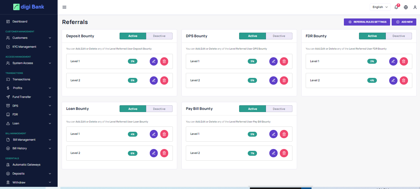This screenshot has width=420, height=189.
Task: Open the user profile icon
Action: 415,7
